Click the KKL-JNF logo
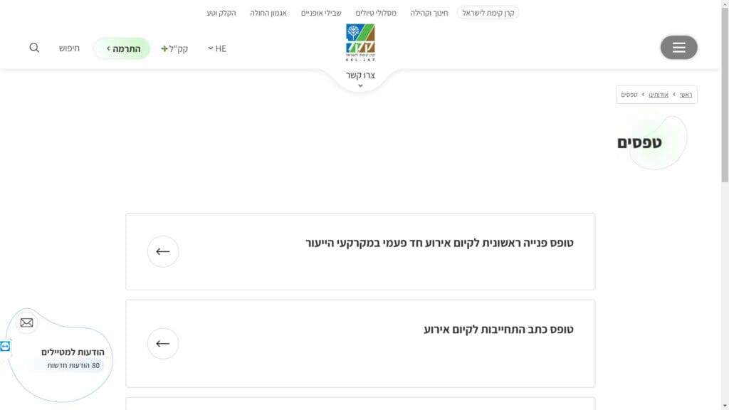The width and height of the screenshot is (729, 410). click(x=360, y=43)
